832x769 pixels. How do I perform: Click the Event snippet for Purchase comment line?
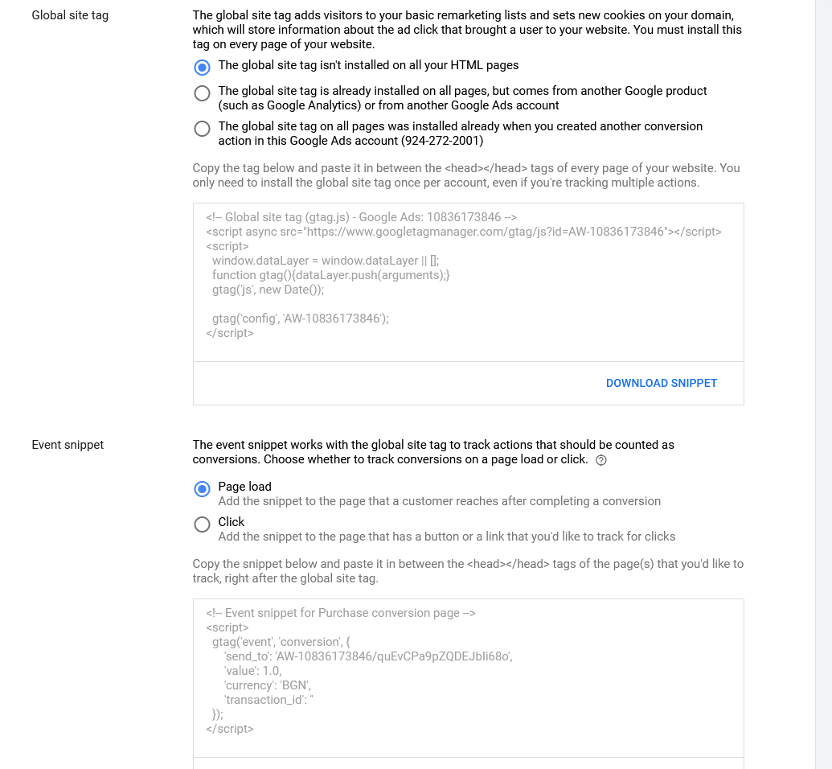(x=341, y=614)
